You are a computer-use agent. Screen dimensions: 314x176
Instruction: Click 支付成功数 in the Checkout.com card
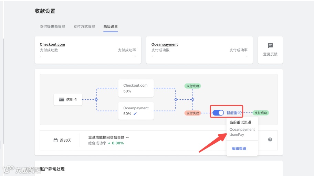[49, 50]
